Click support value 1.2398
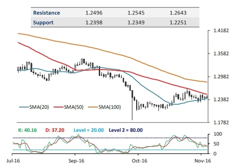The width and height of the screenshot is (234, 168). pyautogui.click(x=94, y=23)
